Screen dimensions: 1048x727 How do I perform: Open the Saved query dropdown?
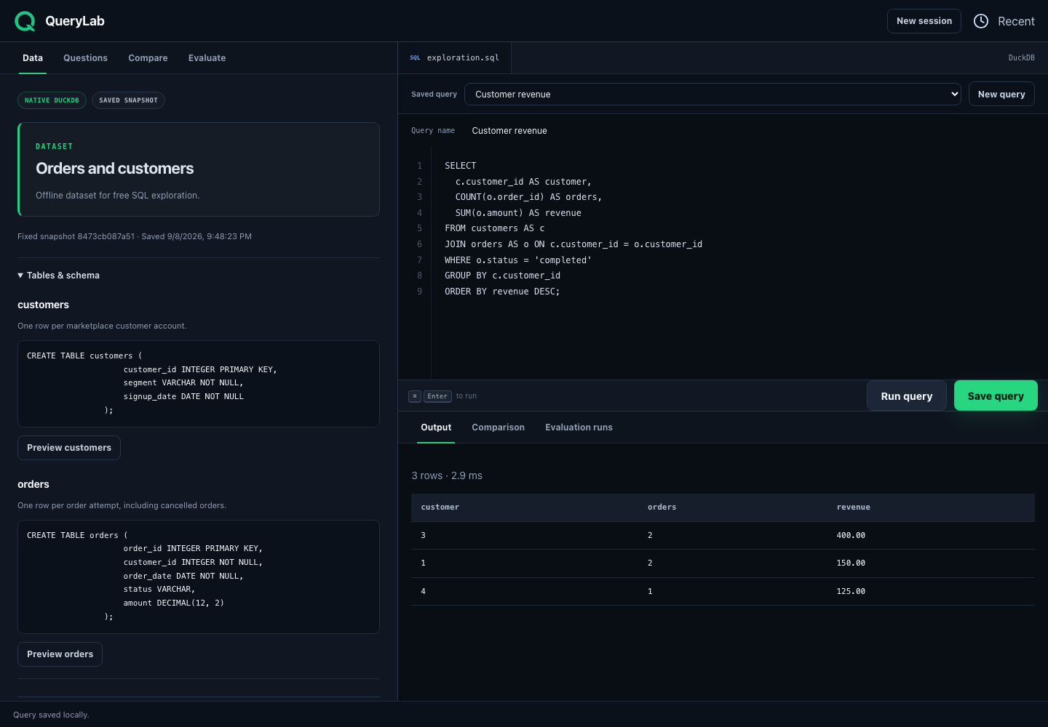712,95
